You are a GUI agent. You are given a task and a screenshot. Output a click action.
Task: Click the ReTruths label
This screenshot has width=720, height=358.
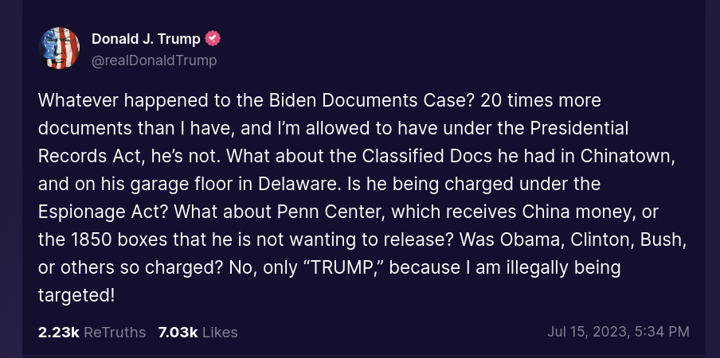click(115, 333)
